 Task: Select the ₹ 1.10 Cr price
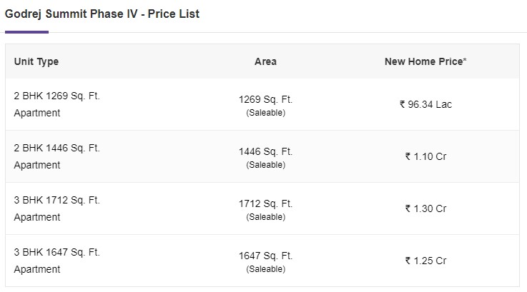pos(425,156)
